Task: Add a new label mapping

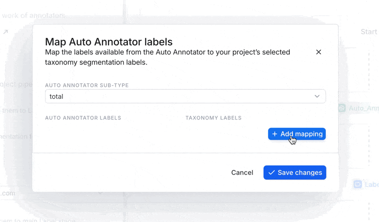Action: pyautogui.click(x=297, y=134)
